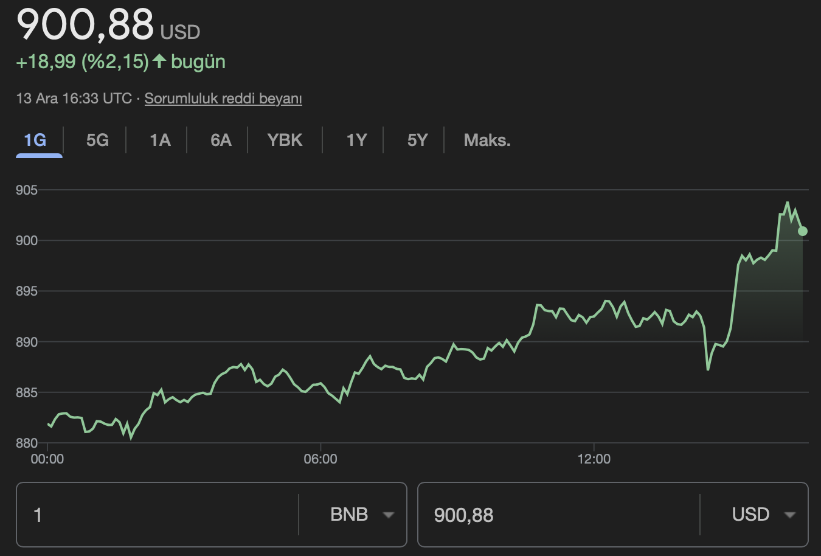Screen dimensions: 821x556
Task: Switch to the 5G time range tab
Action: 96,140
